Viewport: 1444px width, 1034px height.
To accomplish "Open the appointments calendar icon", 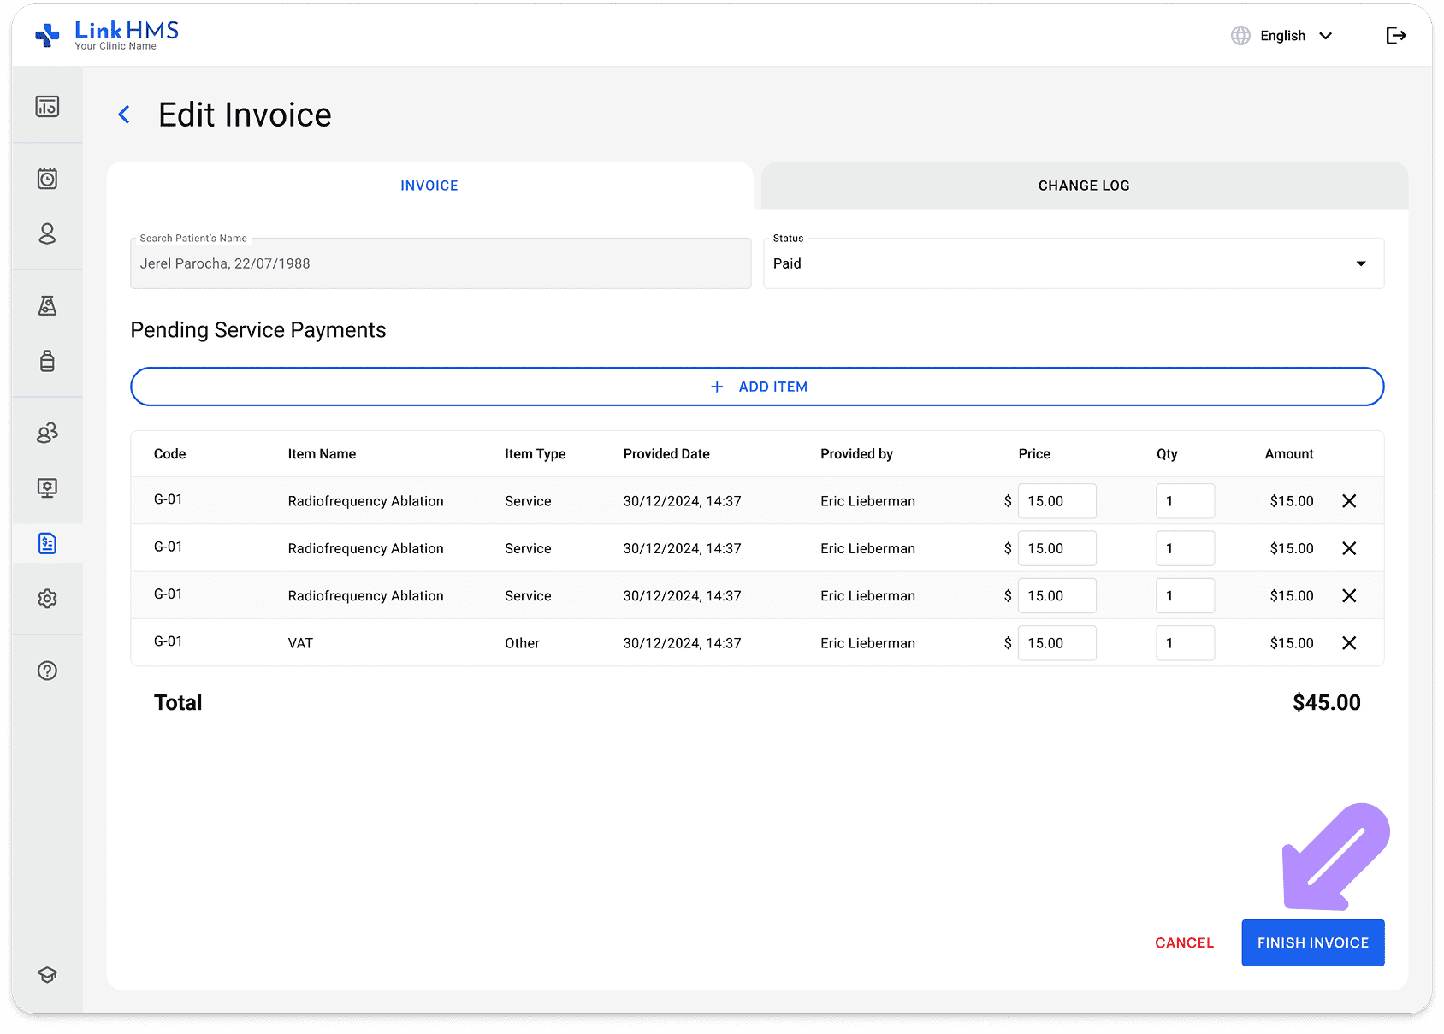I will [x=47, y=179].
